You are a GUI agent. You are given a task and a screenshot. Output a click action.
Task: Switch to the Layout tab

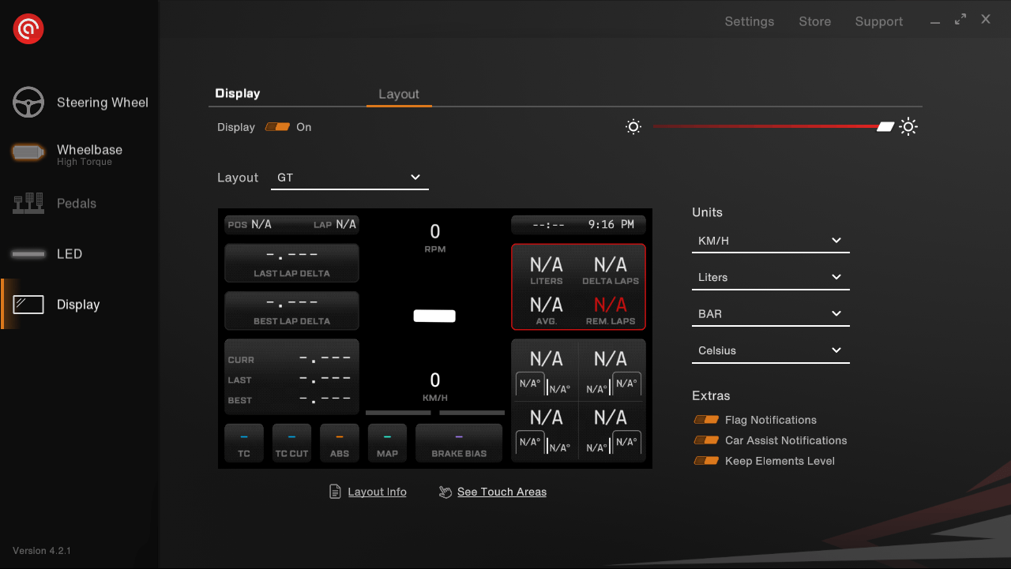(399, 94)
